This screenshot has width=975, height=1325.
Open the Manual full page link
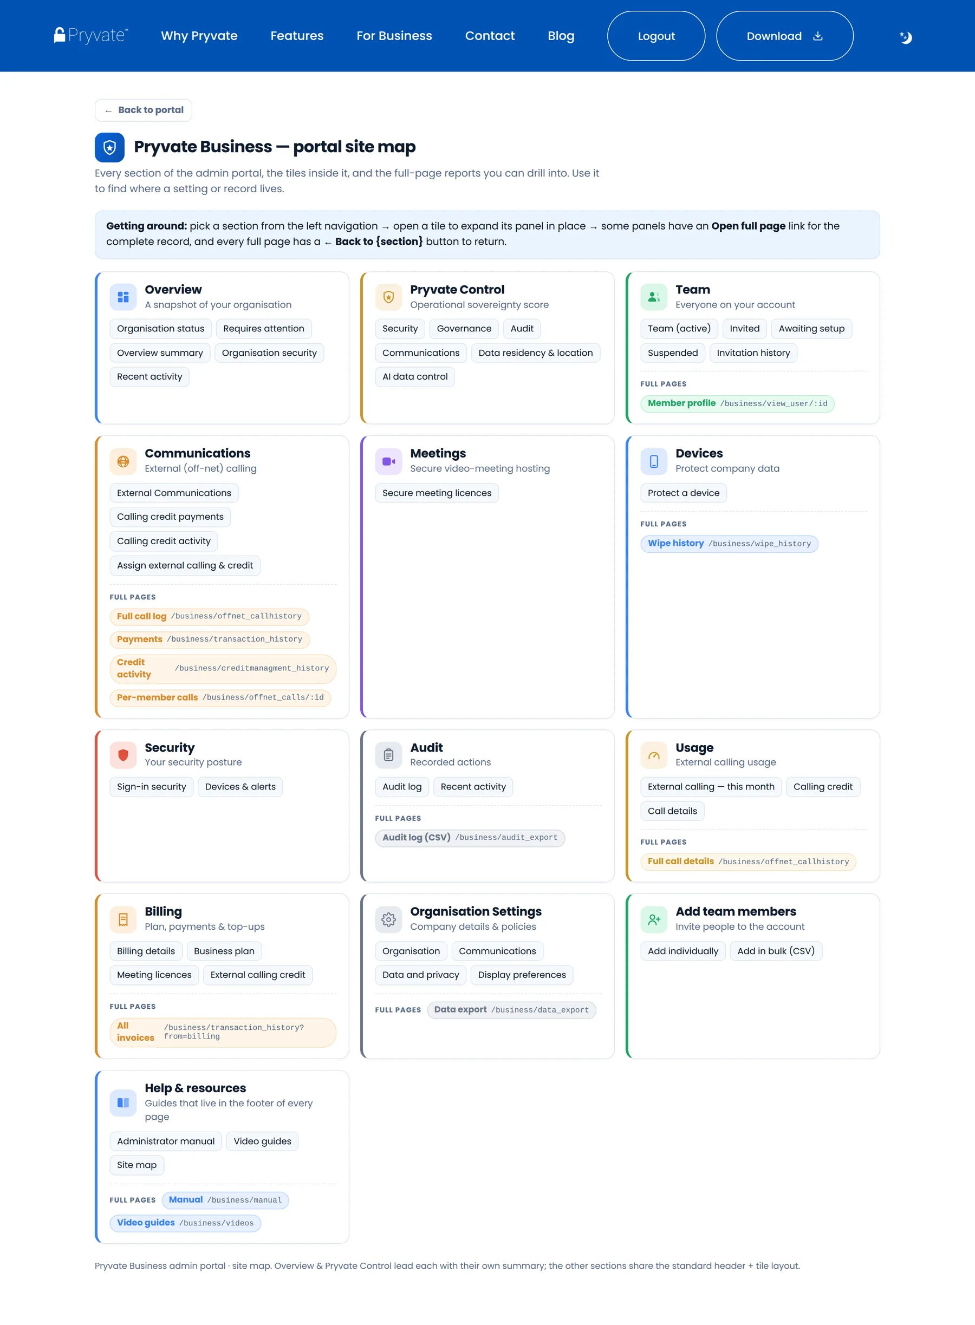(x=225, y=1200)
